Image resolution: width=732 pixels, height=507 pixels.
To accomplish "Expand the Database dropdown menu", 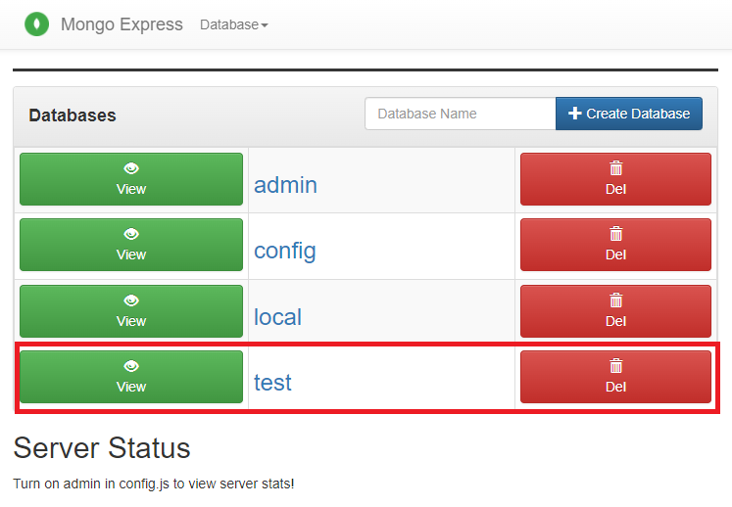I will pyautogui.click(x=233, y=24).
